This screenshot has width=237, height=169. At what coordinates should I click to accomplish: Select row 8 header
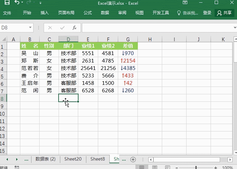(x=3, y=99)
